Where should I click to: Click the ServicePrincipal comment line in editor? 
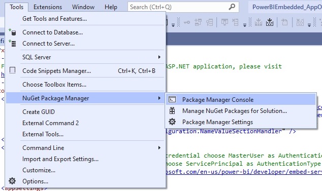click(x=243, y=164)
